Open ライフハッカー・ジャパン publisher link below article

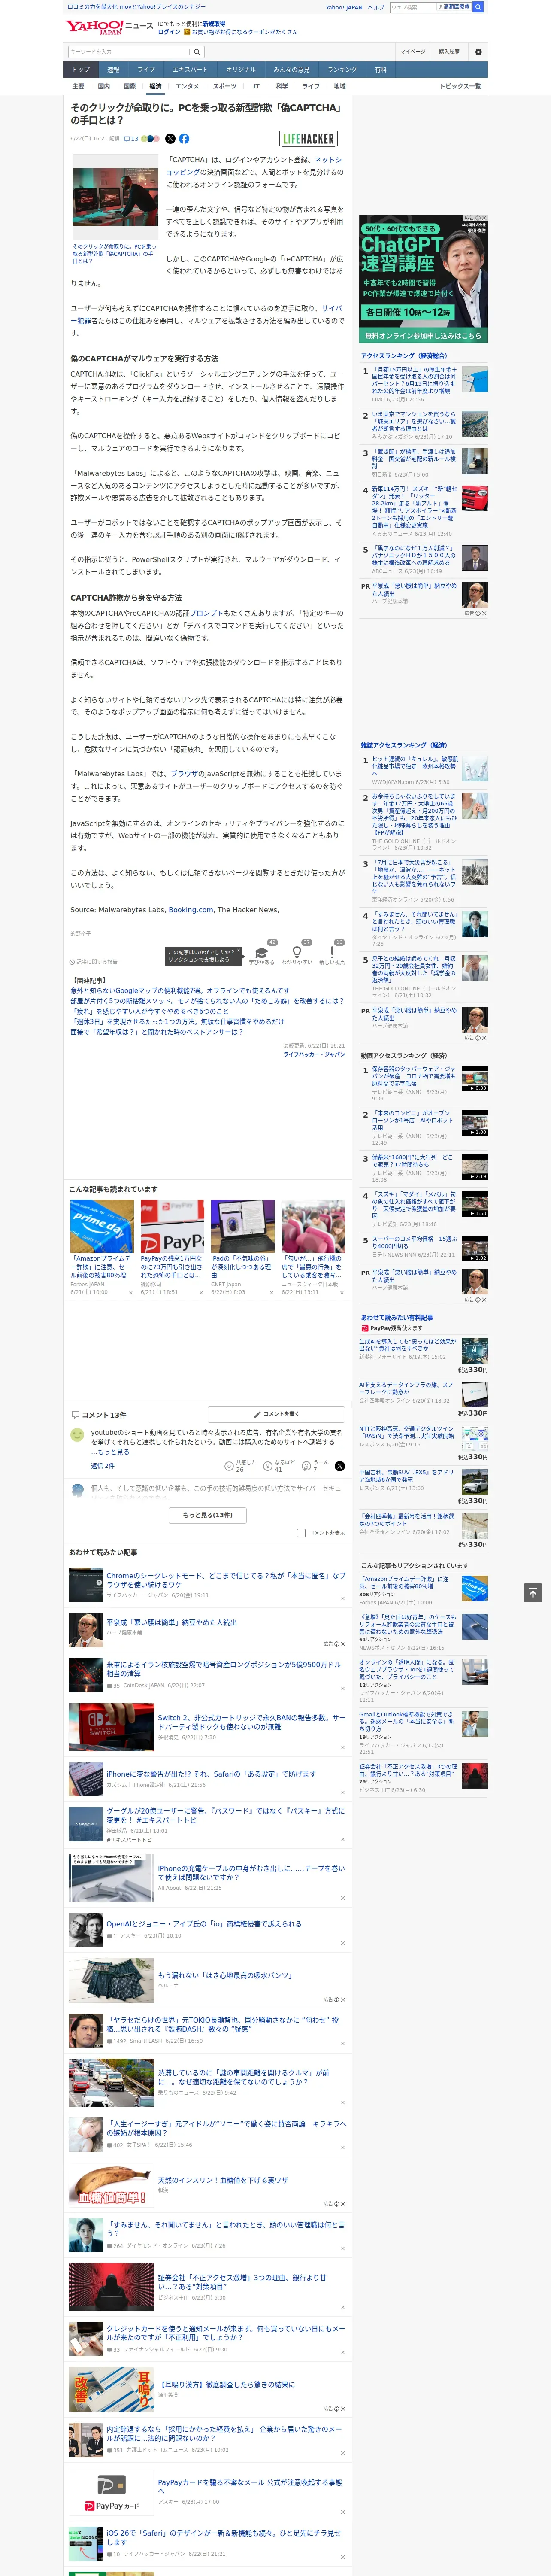pyautogui.click(x=314, y=1054)
